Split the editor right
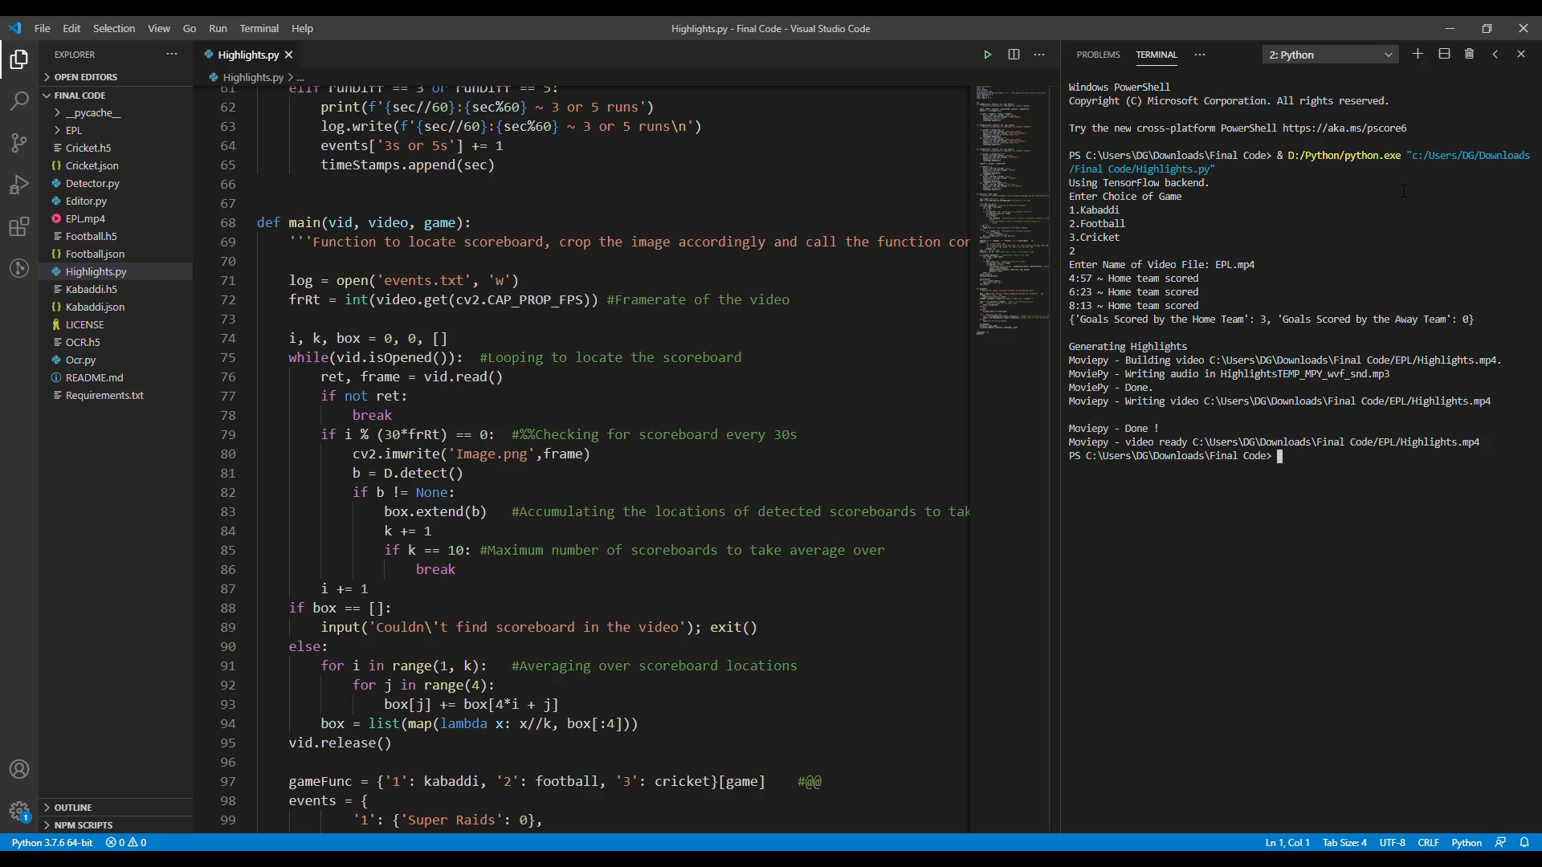 1014,55
